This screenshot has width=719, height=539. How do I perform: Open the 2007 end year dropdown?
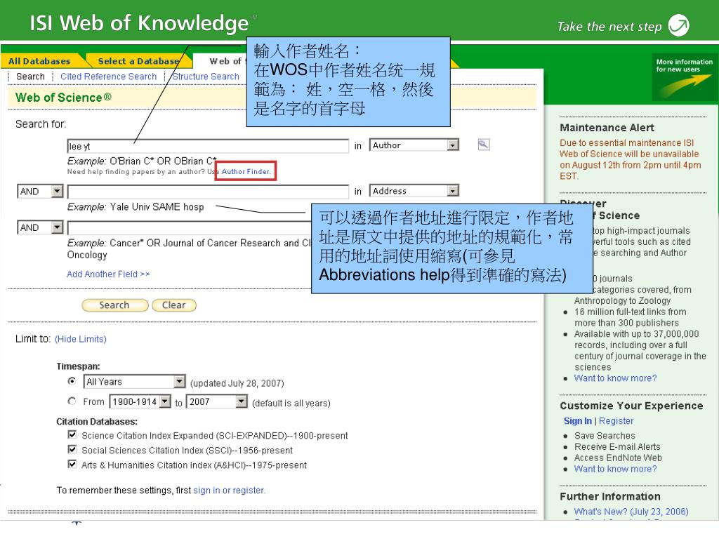[217, 402]
